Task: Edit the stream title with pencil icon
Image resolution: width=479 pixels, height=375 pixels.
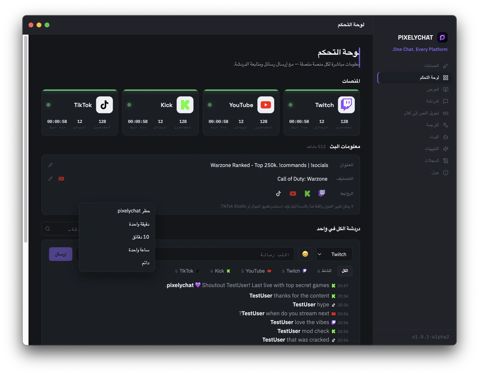Action: coord(50,165)
